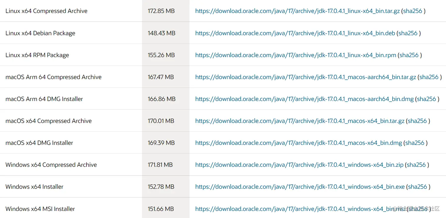Open Windows x64 zip archive download link
The image size is (446, 218).
pos(299,165)
